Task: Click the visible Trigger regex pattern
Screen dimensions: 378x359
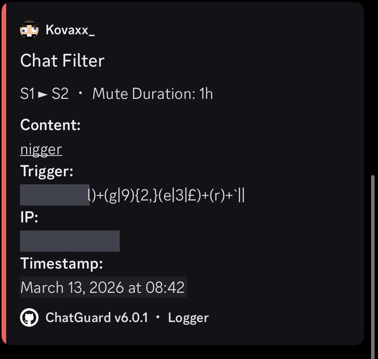Action: (x=167, y=195)
